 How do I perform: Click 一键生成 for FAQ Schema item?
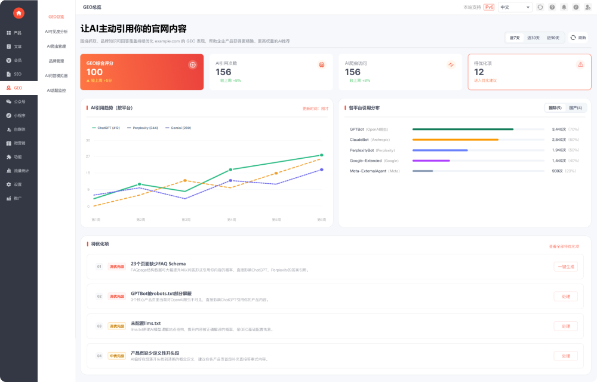(566, 267)
